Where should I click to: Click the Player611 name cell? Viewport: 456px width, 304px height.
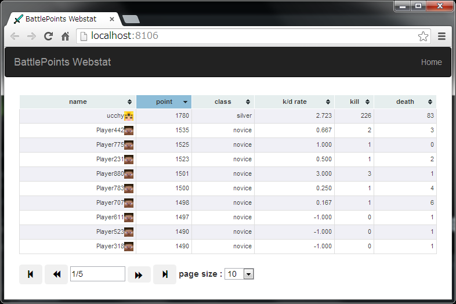click(x=78, y=218)
